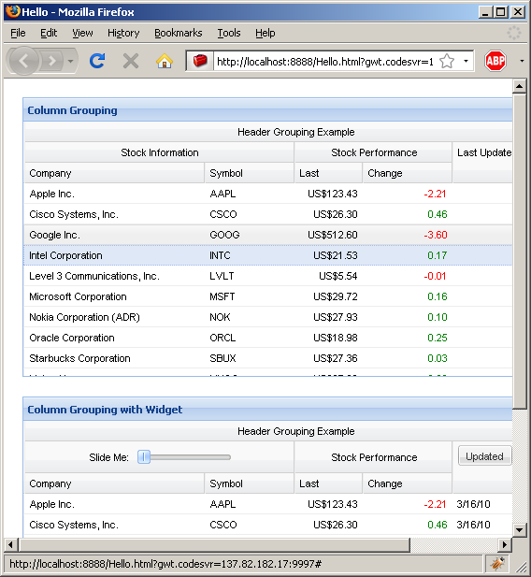Open the Tools menu
This screenshot has height=577, width=531.
(x=228, y=33)
